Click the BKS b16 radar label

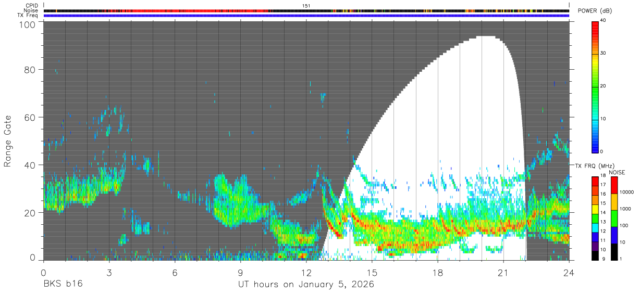(x=62, y=285)
